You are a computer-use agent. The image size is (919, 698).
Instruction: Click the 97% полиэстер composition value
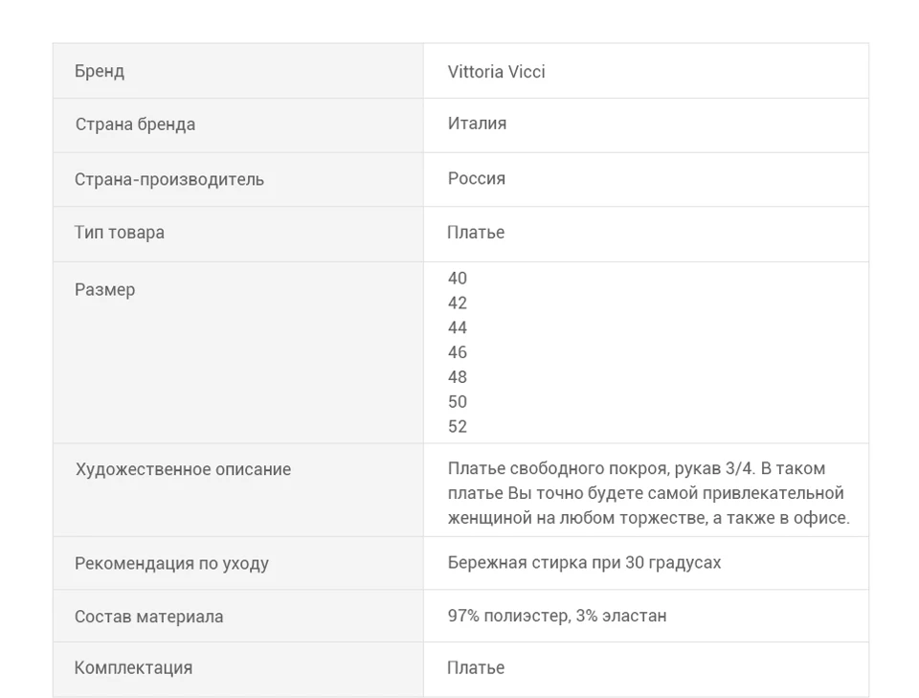(x=557, y=616)
